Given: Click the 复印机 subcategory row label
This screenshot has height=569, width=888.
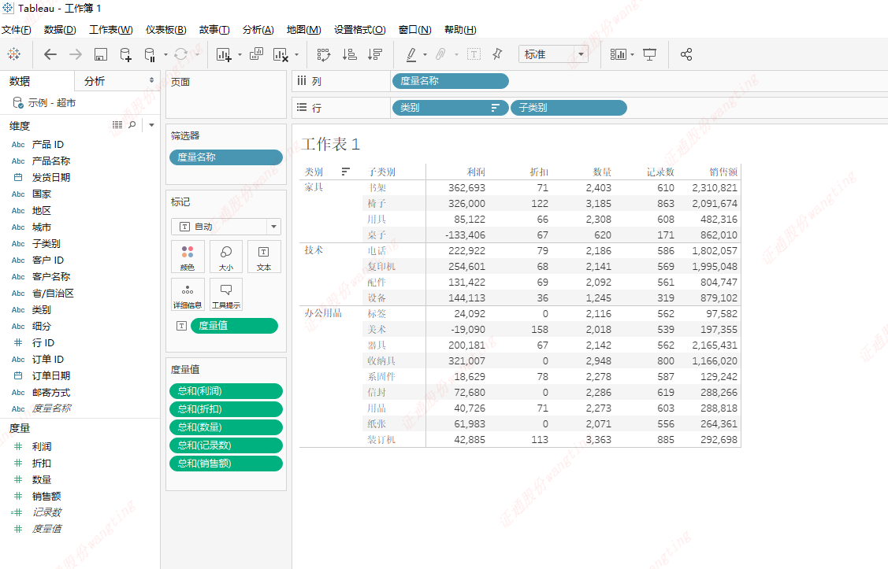Looking at the screenshot, I should (381, 267).
